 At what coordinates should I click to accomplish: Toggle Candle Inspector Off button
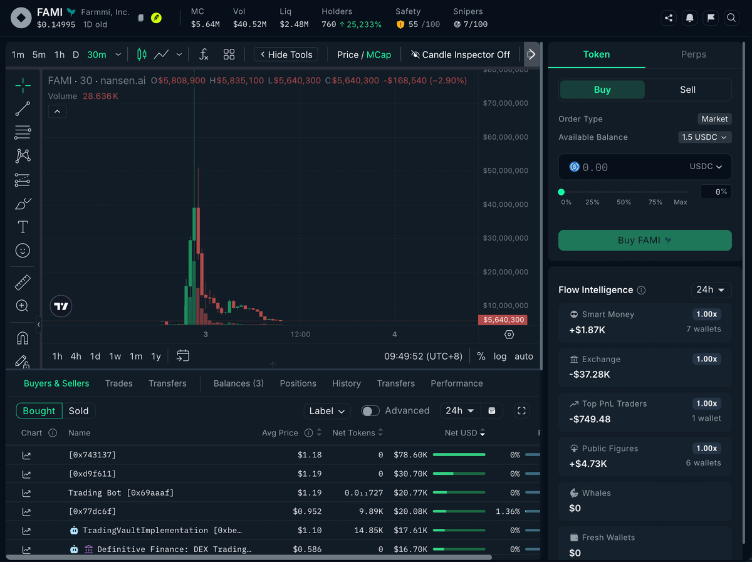click(x=461, y=55)
